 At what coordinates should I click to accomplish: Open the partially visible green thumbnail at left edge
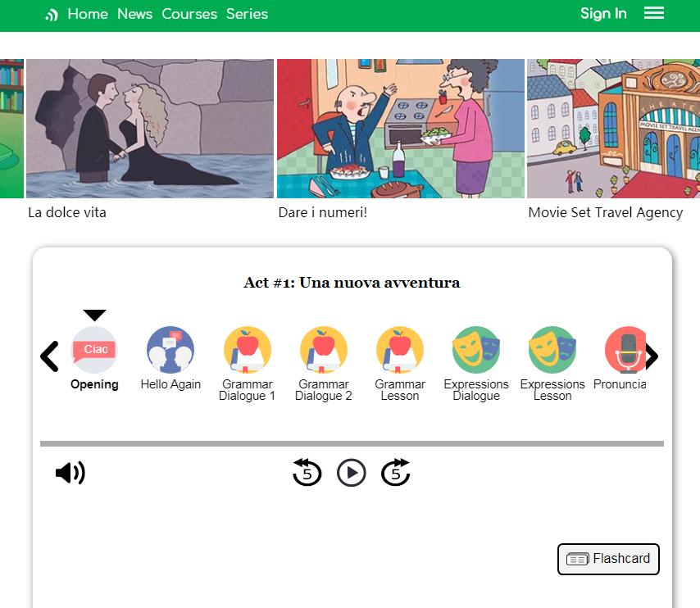coord(11,129)
